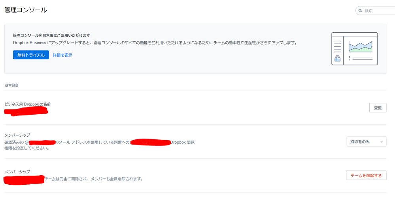Open the 詳細を表示 link

pyautogui.click(x=62, y=55)
